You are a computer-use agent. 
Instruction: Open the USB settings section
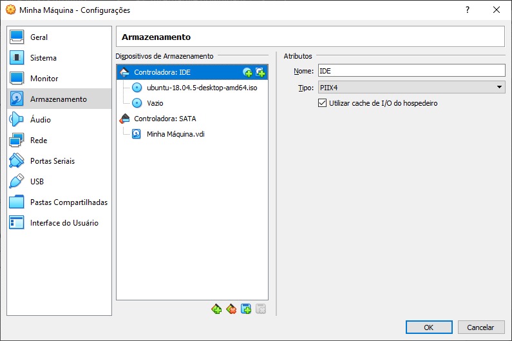coord(37,182)
